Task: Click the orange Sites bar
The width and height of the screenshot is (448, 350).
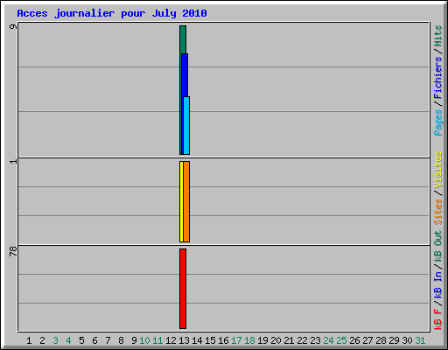Action: [x=186, y=201]
